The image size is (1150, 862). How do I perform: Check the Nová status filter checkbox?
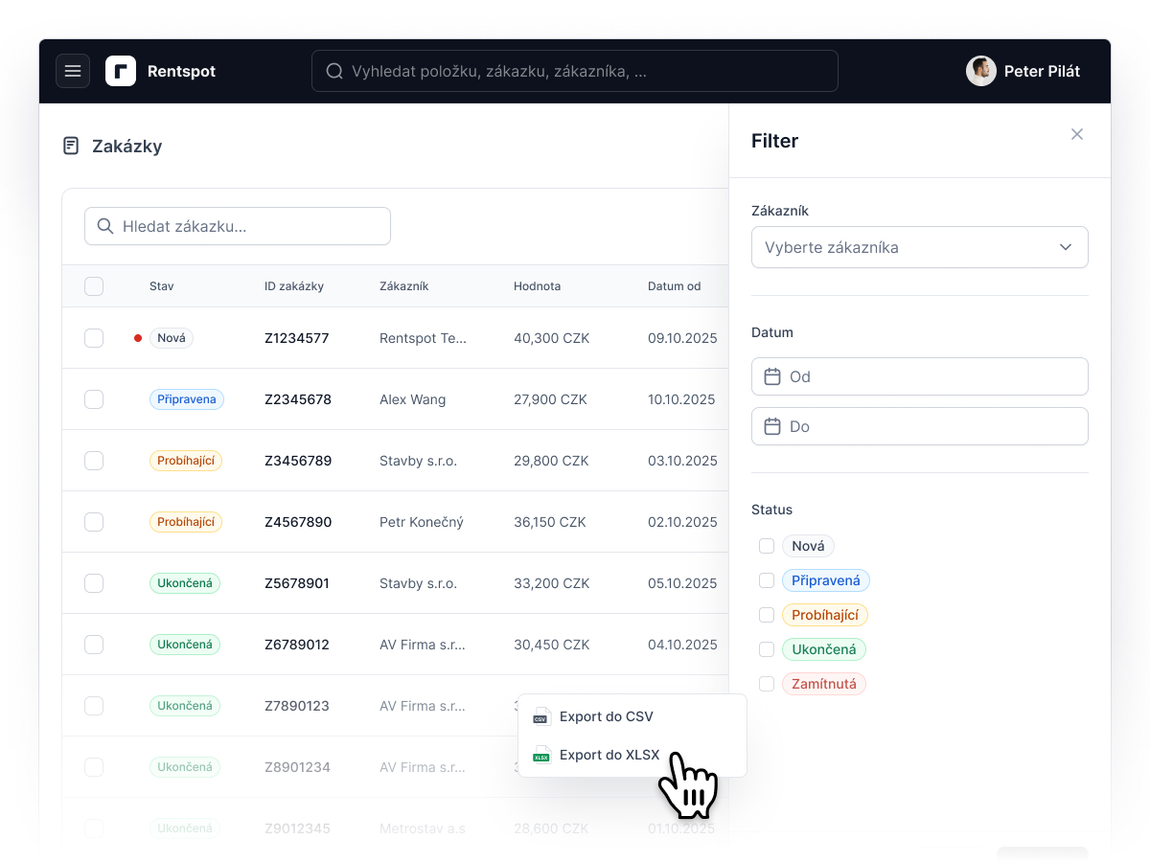pos(767,546)
